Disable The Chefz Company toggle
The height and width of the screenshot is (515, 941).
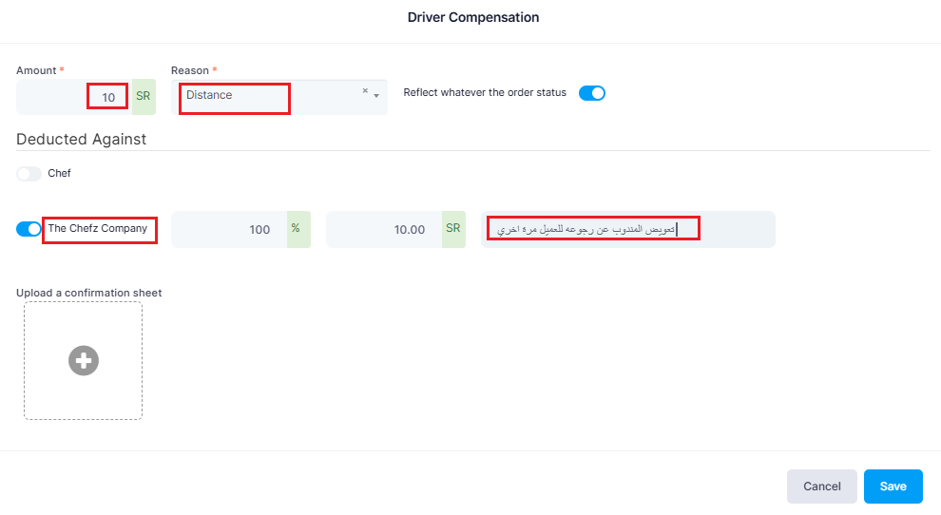[x=29, y=229]
